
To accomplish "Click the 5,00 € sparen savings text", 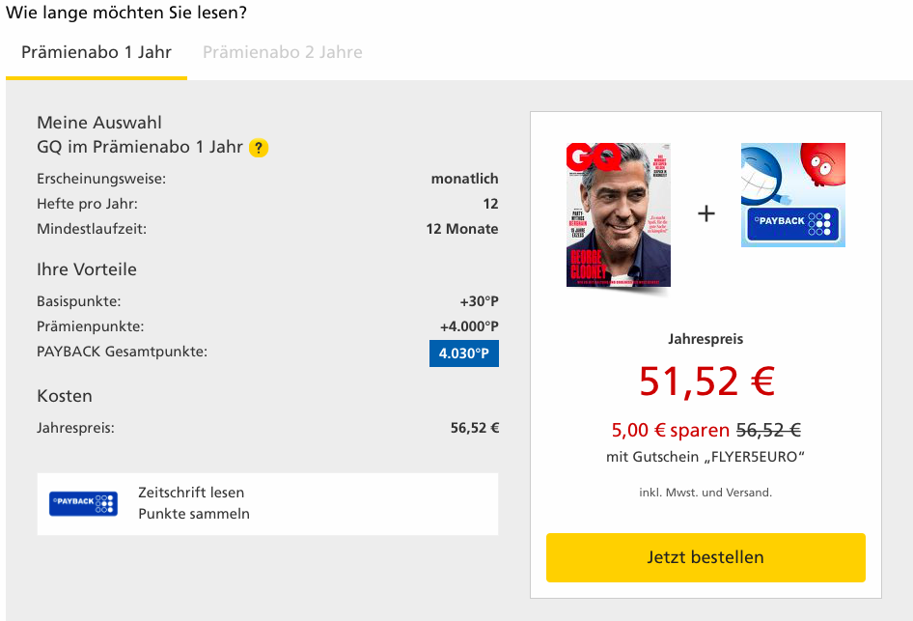I will coord(671,431).
